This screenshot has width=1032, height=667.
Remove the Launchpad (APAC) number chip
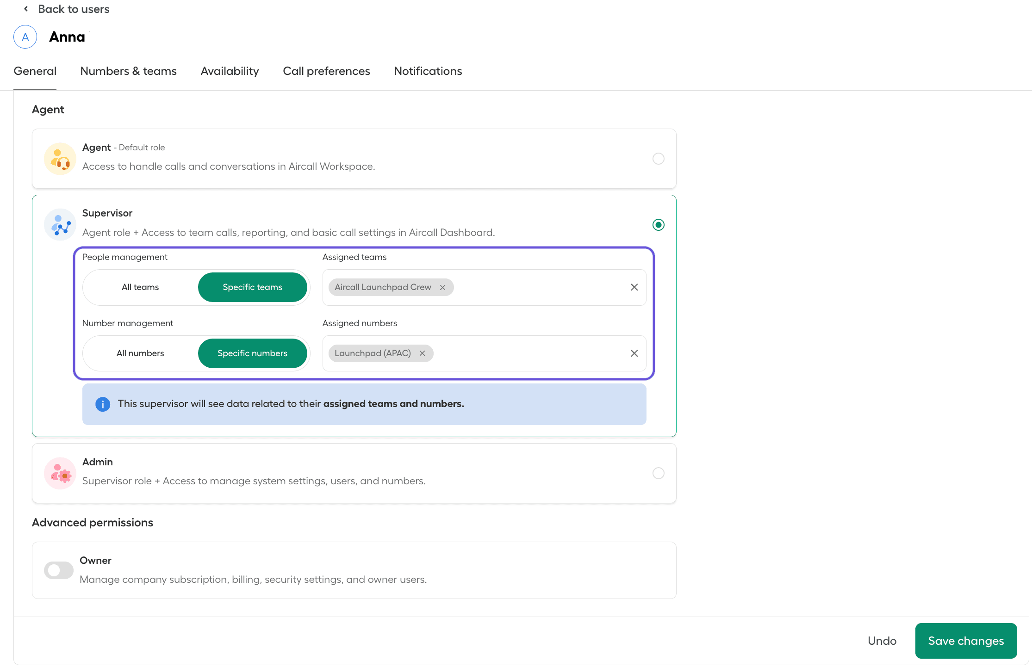(x=422, y=353)
